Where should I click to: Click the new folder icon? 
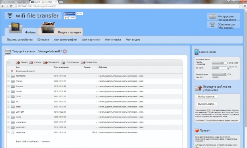pyautogui.click(x=83, y=62)
